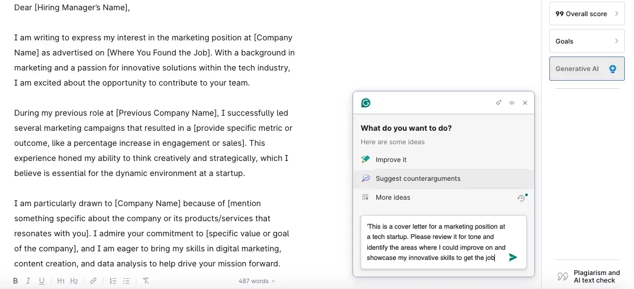This screenshot has height=289, width=634.
Task: Click the 'Dear [Hiring Manager's Name],' line
Action: click(x=72, y=8)
